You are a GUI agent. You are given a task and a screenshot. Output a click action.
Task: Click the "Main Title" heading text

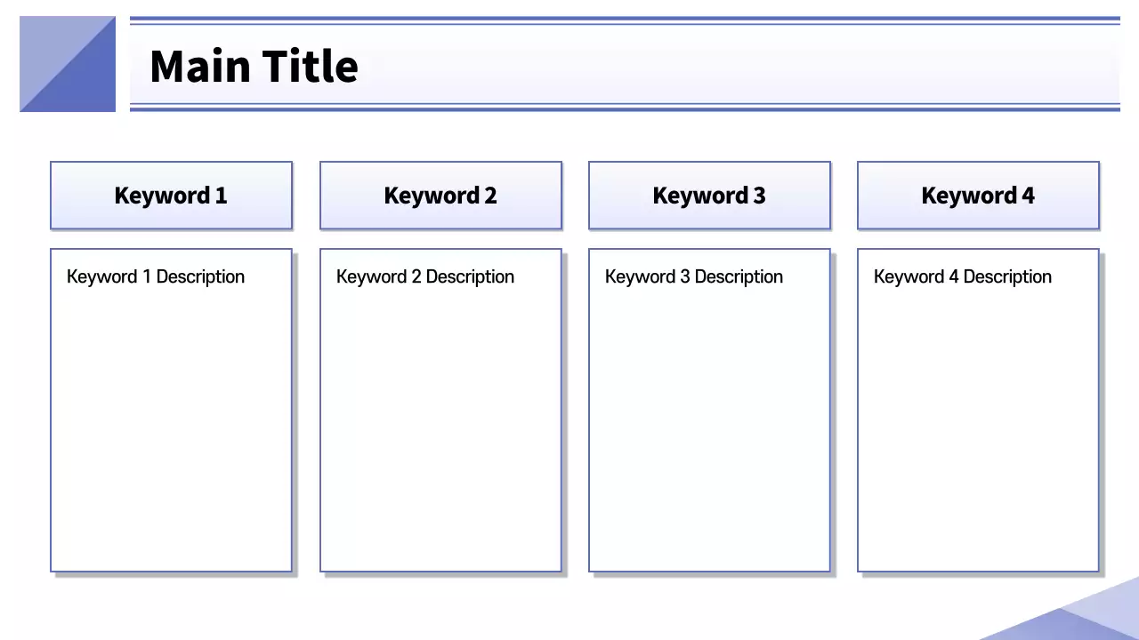click(x=254, y=67)
